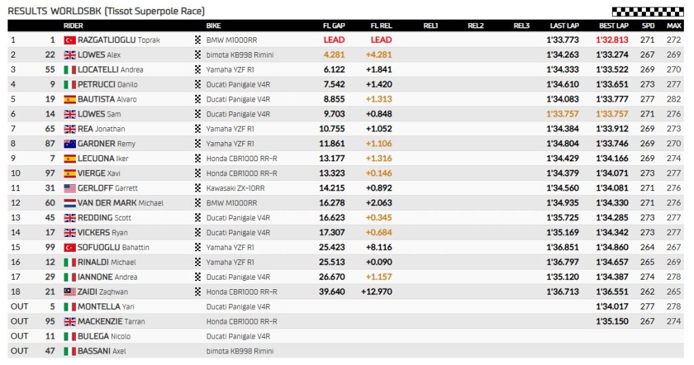This screenshot has width=694, height=365.
Task: Select the SPD column header
Action: (x=648, y=26)
